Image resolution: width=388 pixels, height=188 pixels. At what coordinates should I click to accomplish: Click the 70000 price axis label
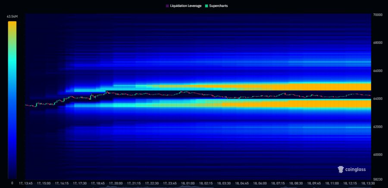(378, 15)
